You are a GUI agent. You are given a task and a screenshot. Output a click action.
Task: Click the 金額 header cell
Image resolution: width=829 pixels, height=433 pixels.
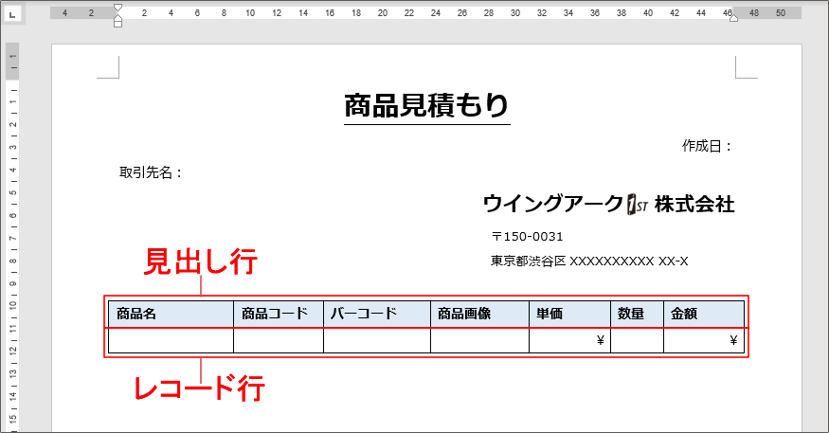704,314
